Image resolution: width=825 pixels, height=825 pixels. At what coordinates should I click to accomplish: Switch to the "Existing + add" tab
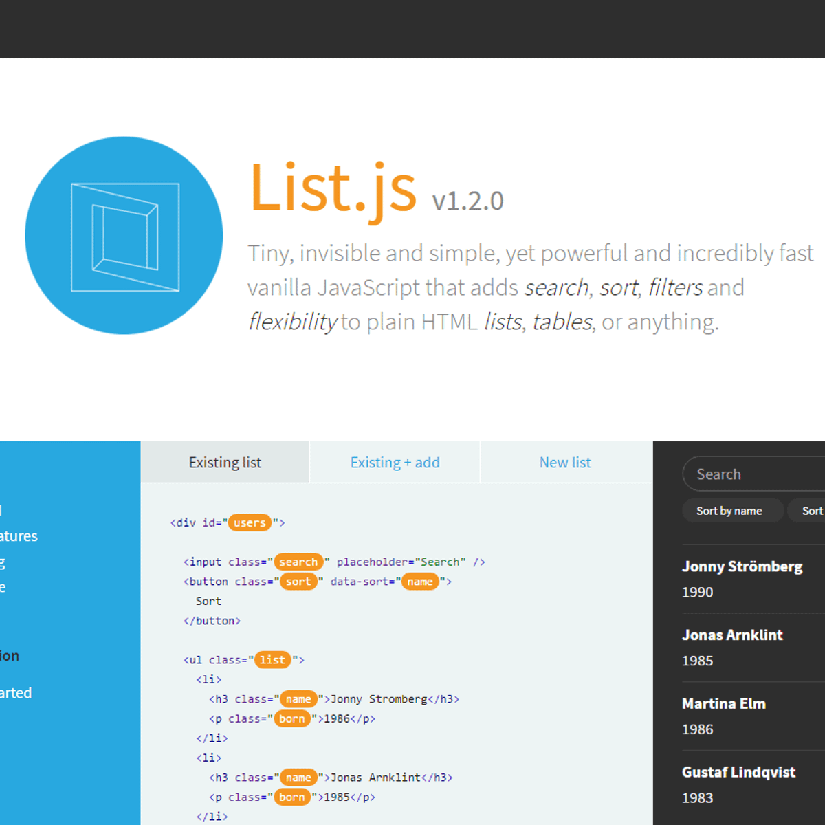(395, 462)
